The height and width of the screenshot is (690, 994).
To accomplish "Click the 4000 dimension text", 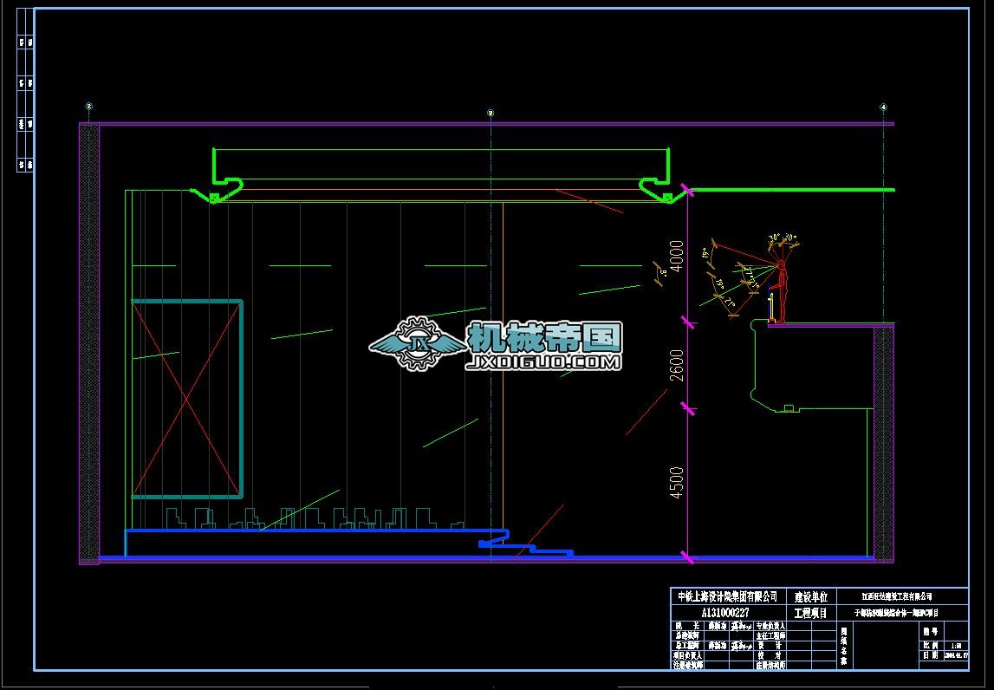I will point(677,256).
